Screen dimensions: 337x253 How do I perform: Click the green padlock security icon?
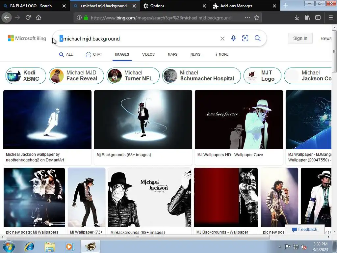86,17
